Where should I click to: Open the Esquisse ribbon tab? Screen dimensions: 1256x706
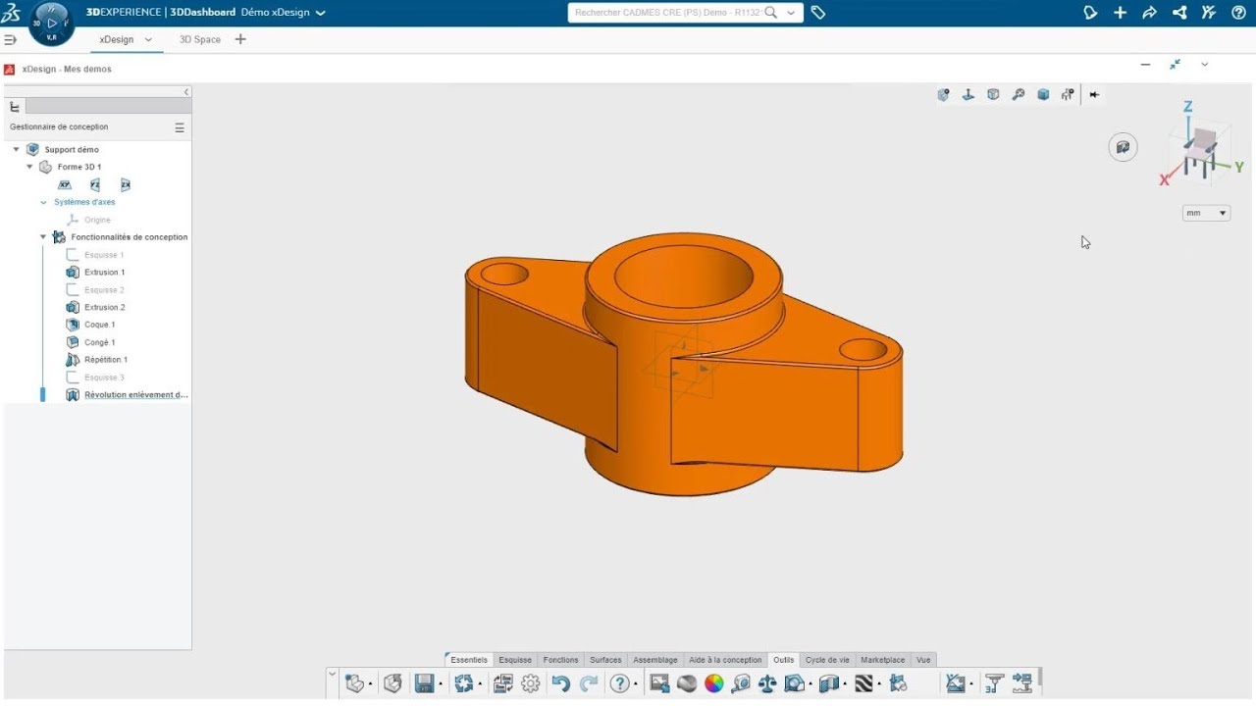[515, 660]
